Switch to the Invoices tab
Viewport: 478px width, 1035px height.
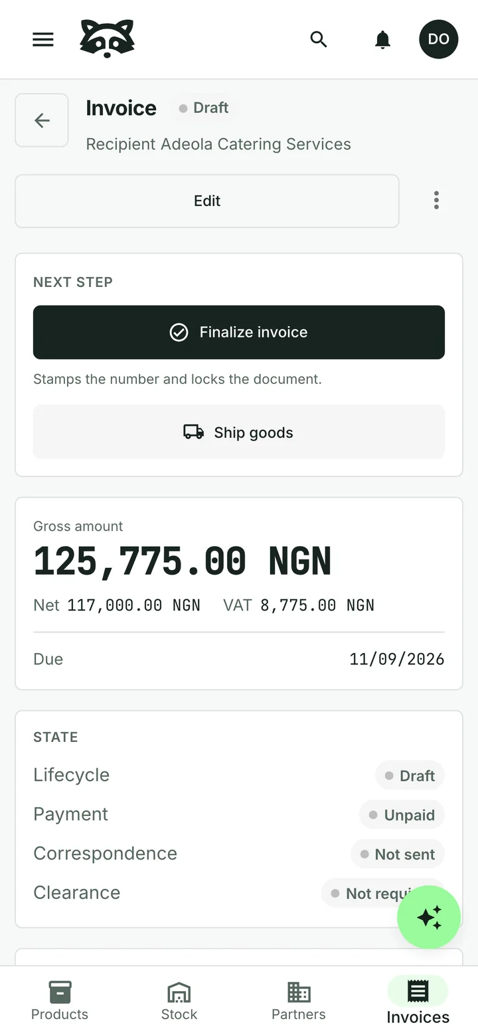tap(418, 1001)
